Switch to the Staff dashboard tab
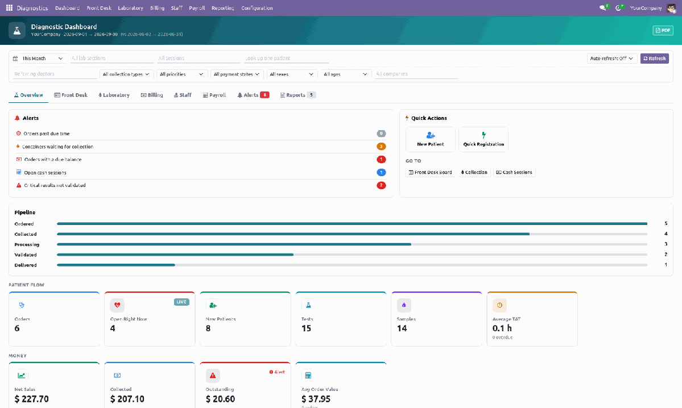This screenshot has height=408, width=682. (x=183, y=95)
